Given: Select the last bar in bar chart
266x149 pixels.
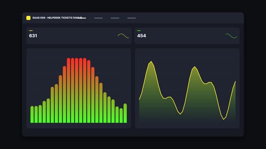Looking at the screenshot, I should pyautogui.click(x=125, y=113).
